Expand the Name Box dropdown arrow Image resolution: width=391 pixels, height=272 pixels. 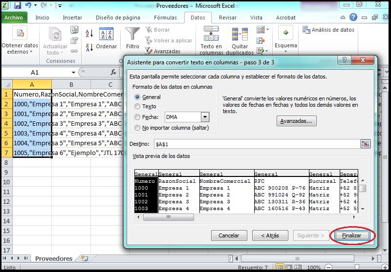(73, 72)
